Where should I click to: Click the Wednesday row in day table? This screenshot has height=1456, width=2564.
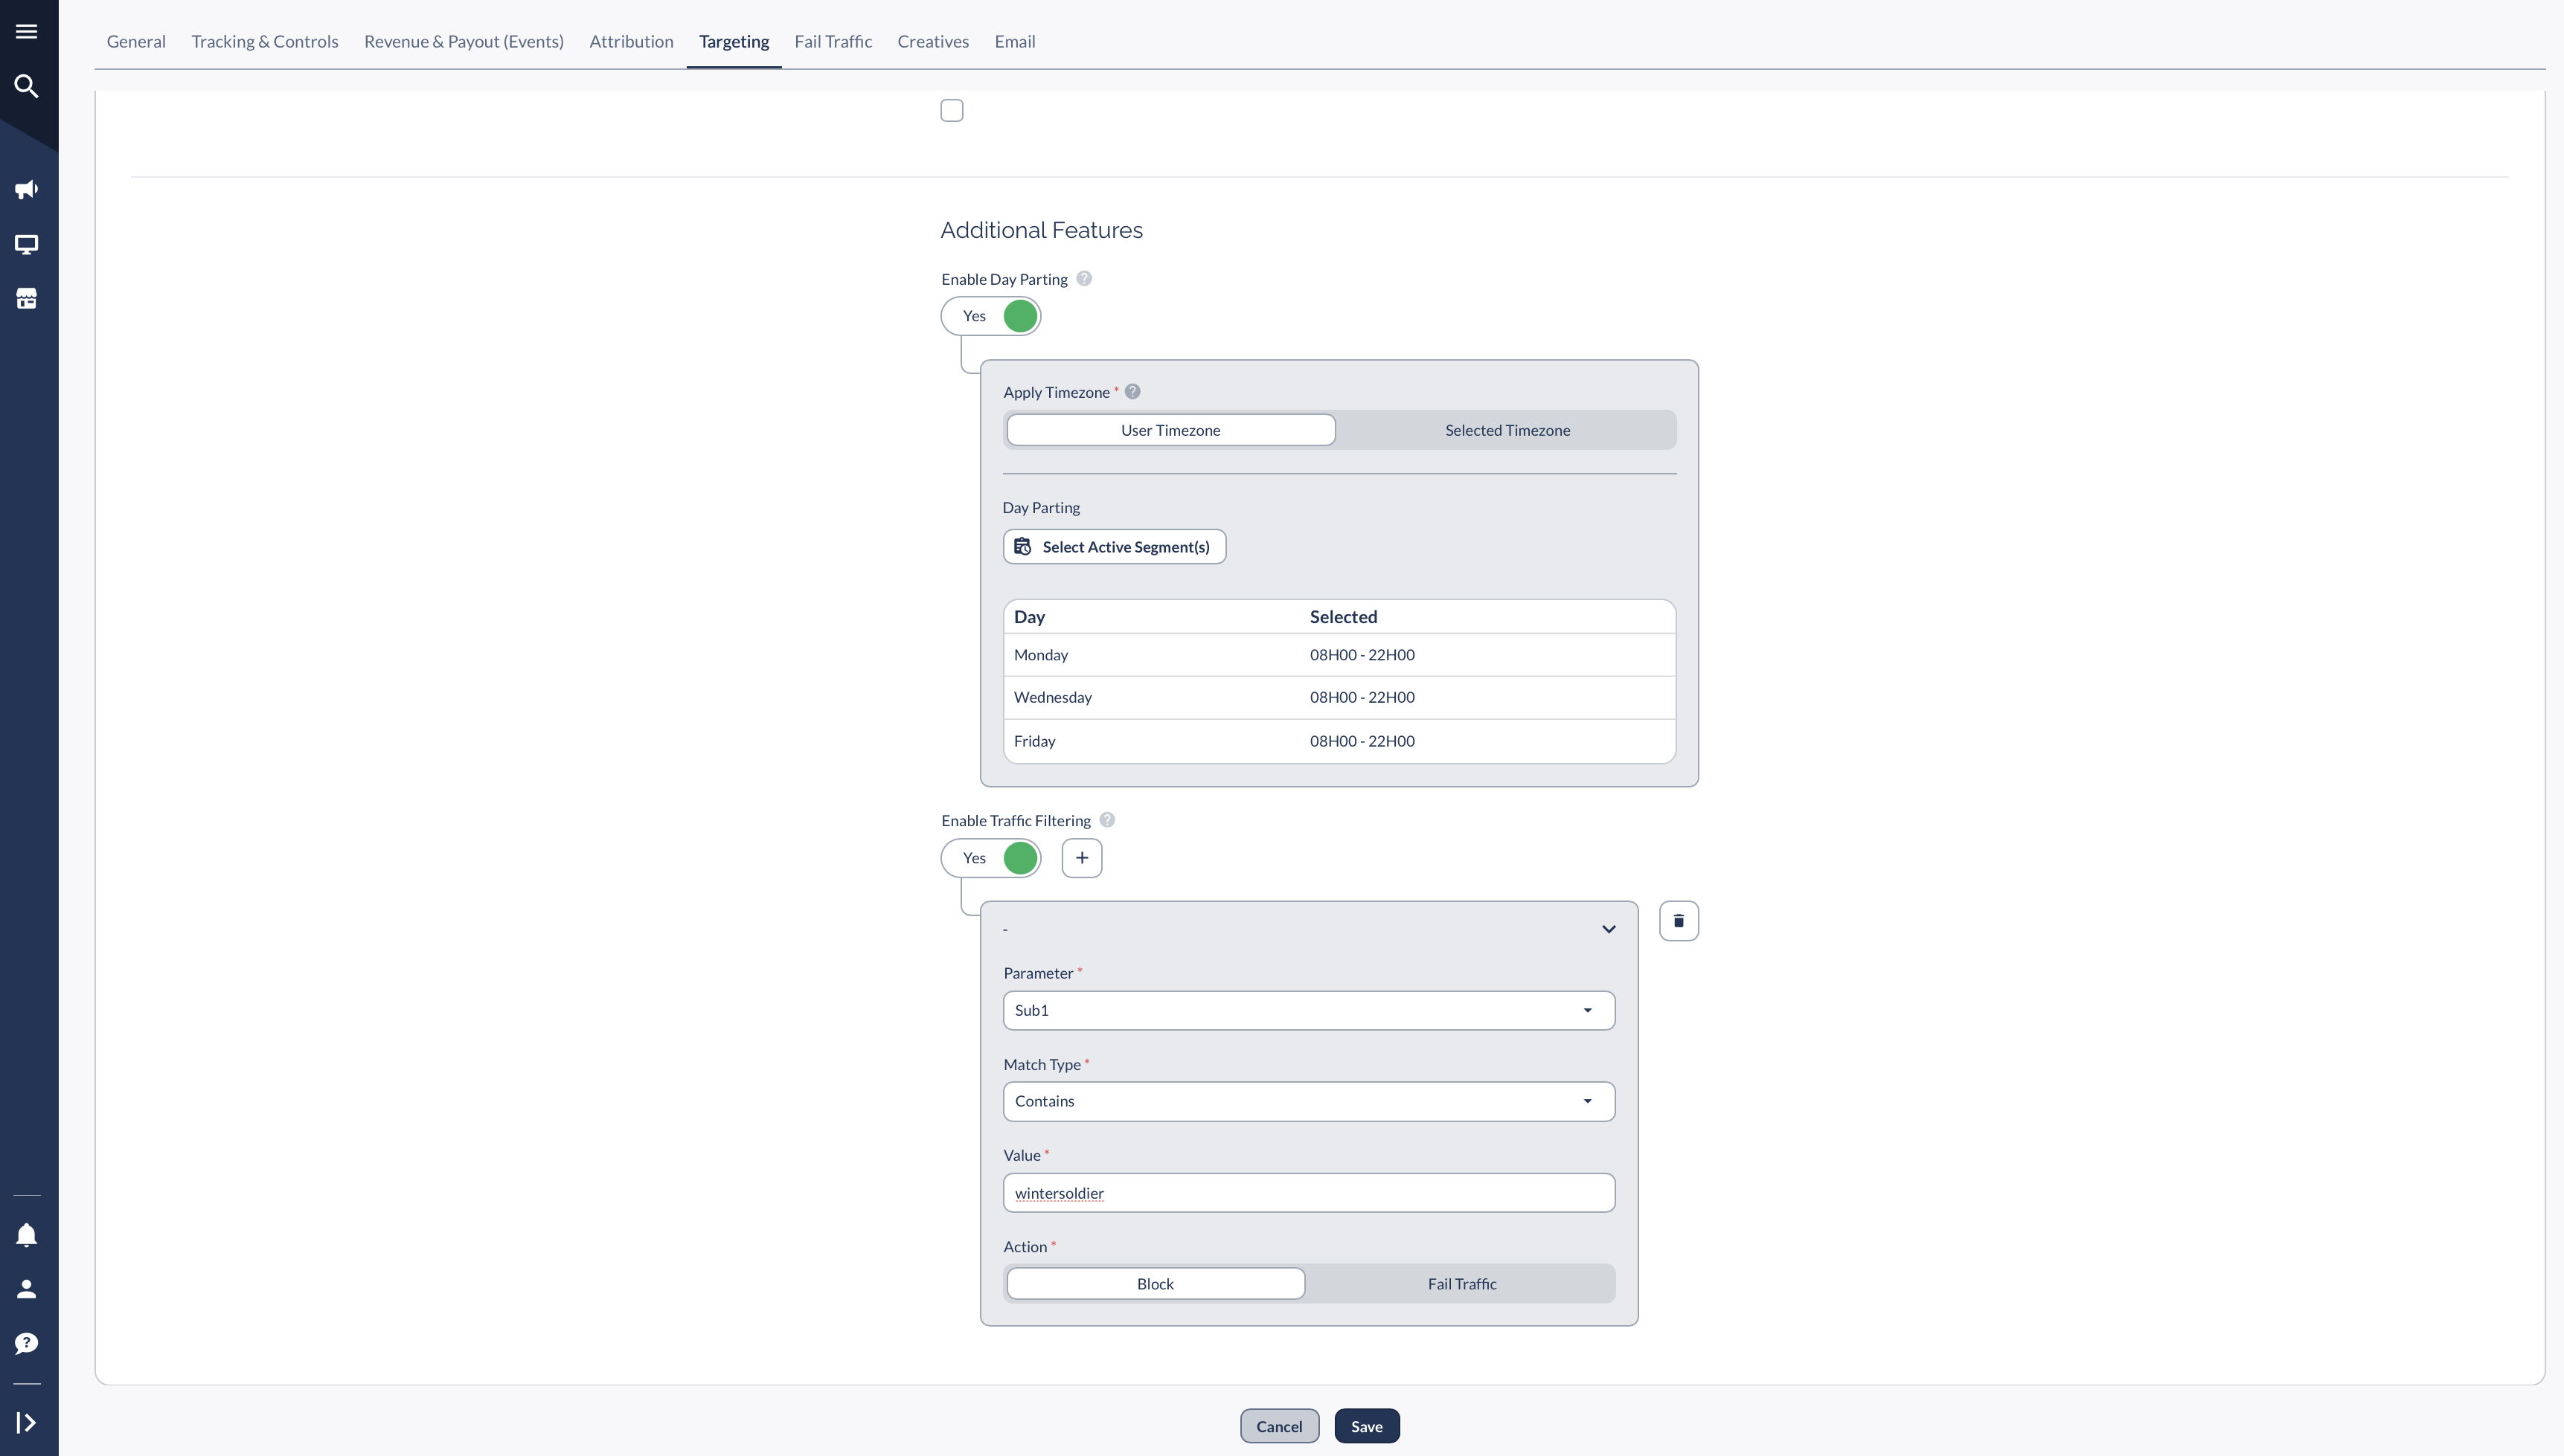(1339, 698)
